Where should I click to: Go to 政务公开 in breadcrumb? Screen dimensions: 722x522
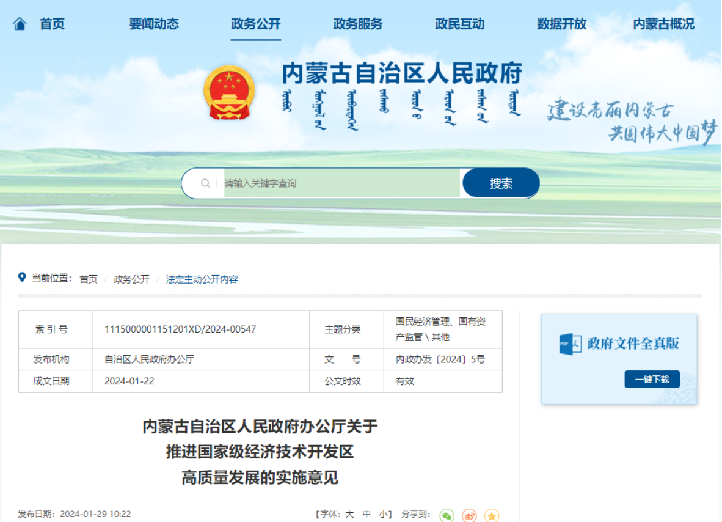[x=132, y=279]
